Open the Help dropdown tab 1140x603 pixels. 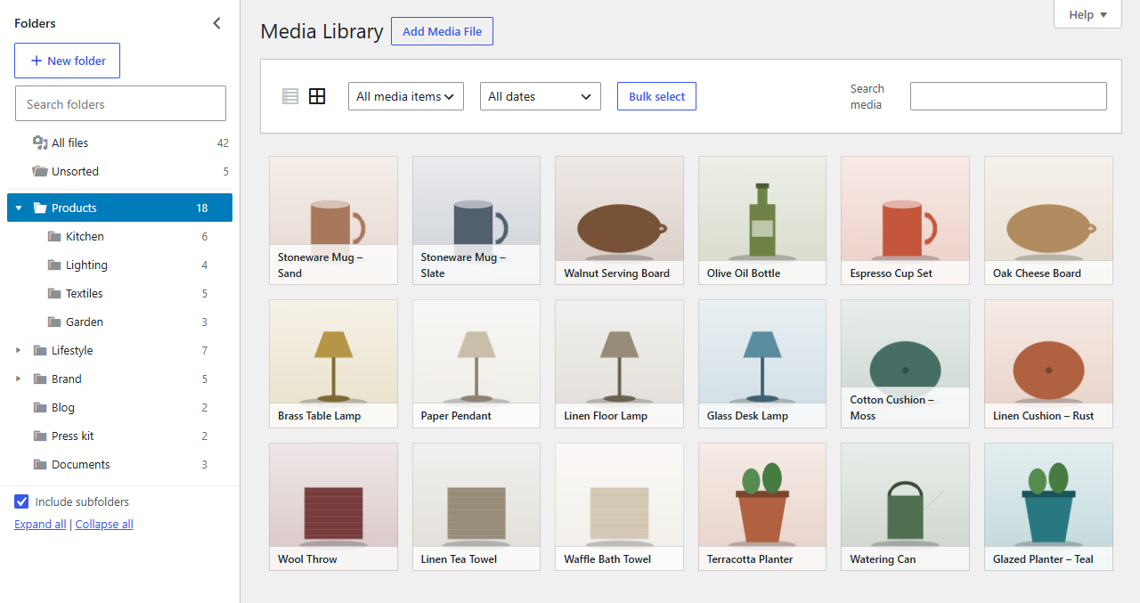point(1087,14)
